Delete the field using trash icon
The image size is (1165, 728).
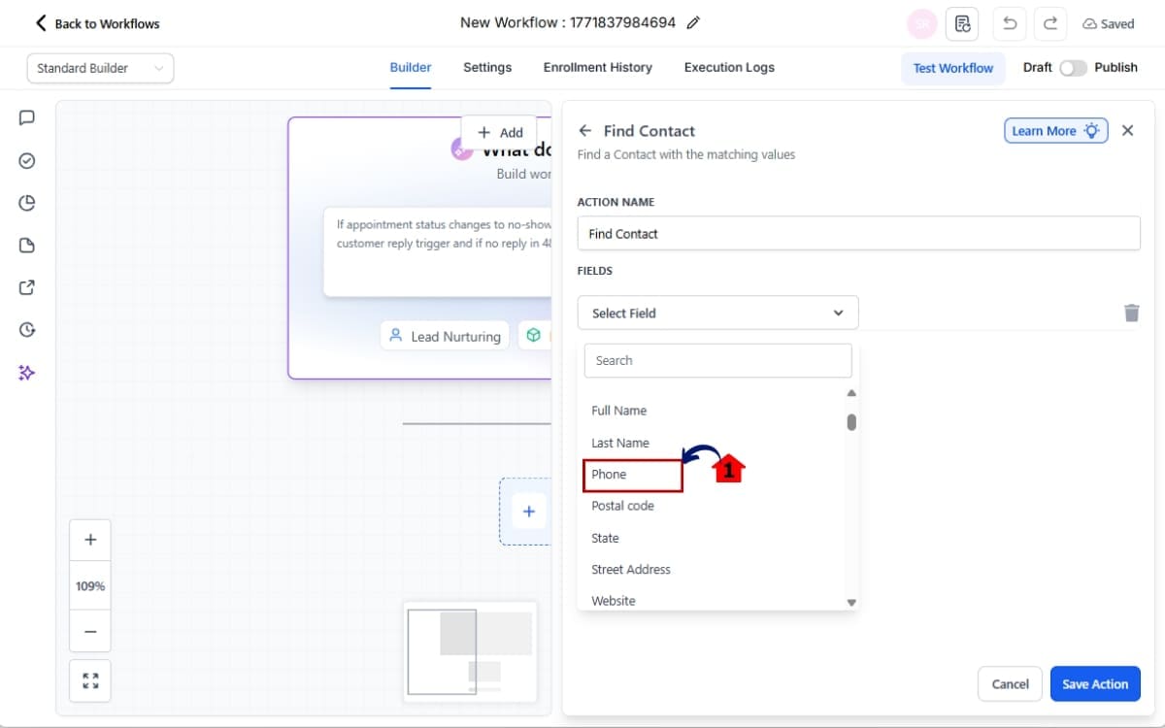[x=1131, y=313]
